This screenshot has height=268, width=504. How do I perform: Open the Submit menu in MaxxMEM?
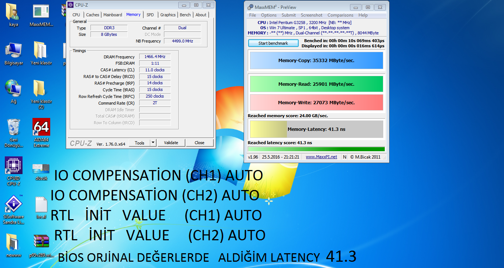coord(289,15)
